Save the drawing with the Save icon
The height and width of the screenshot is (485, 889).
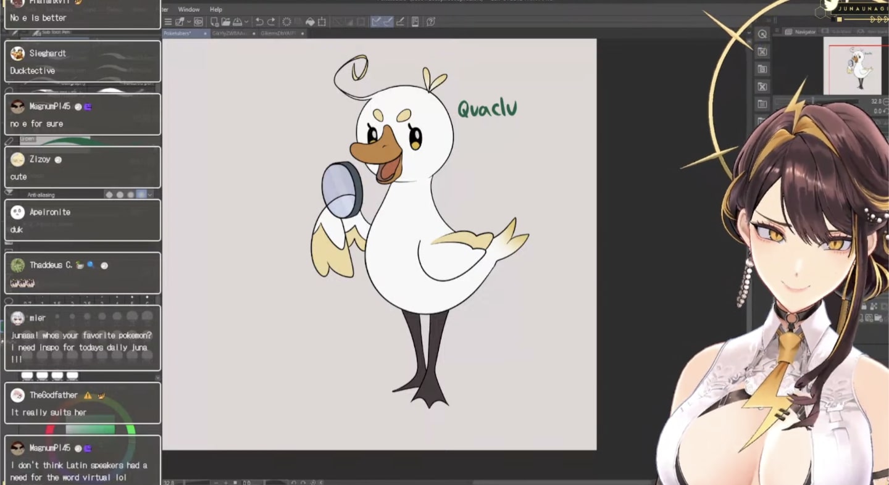pyautogui.click(x=237, y=22)
